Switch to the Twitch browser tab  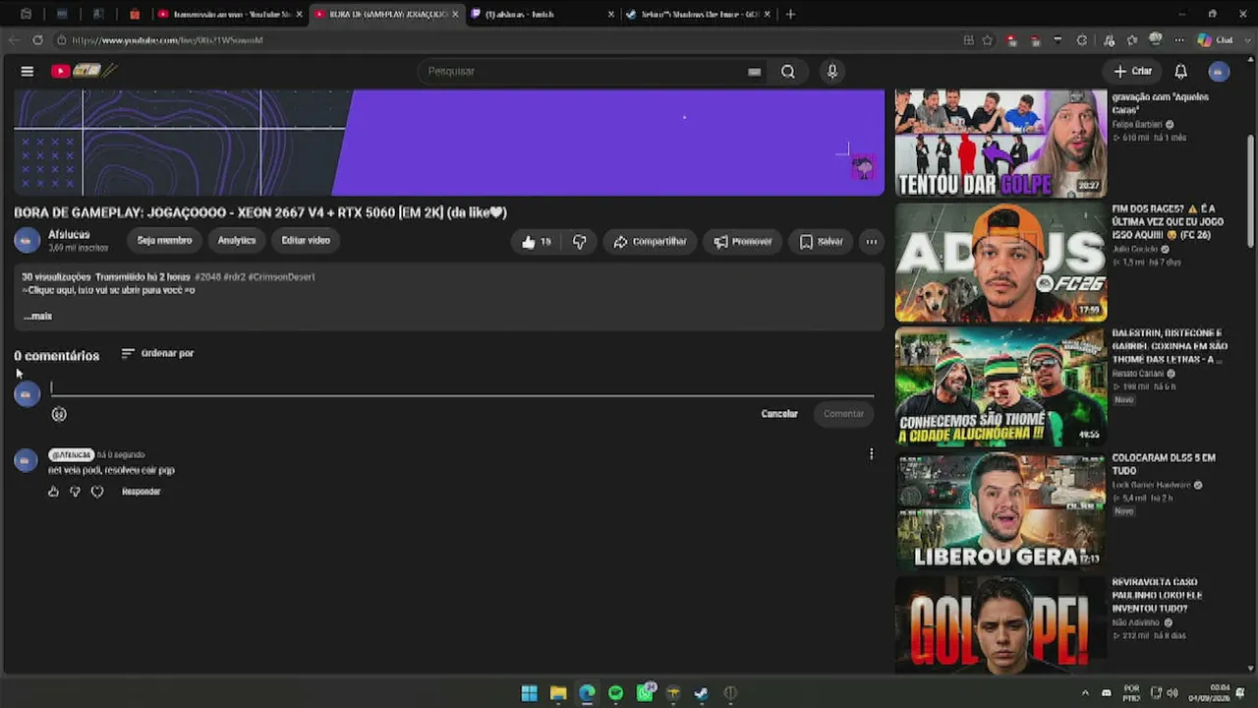543,14
